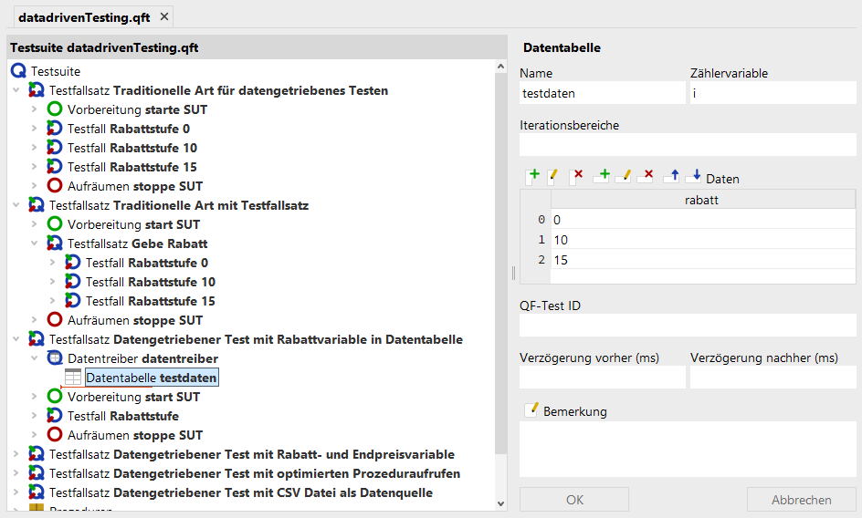862x518 pixels.
Task: Click icon of Testfallsatz mit Rabatt- und Endpreisvariable
Action: (37, 454)
